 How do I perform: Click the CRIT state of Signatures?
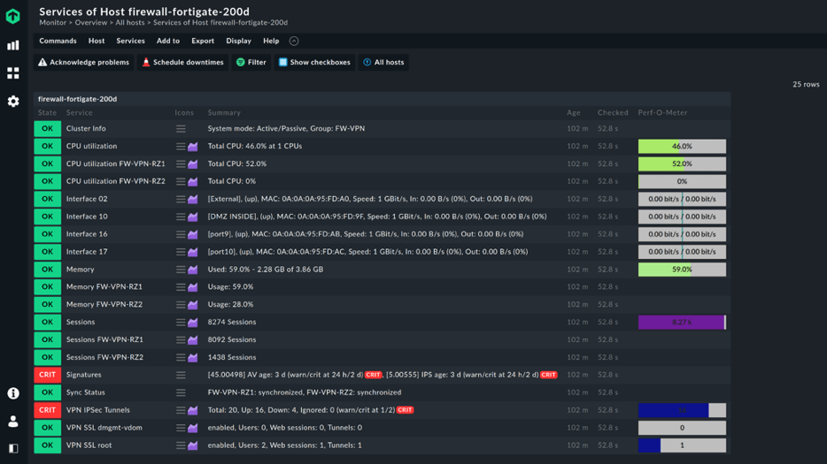click(48, 375)
